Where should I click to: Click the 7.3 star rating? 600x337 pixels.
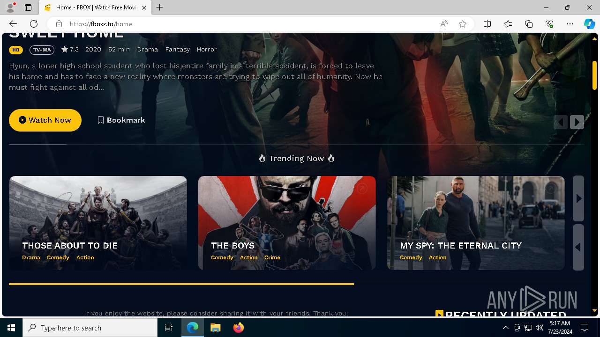[x=70, y=49]
